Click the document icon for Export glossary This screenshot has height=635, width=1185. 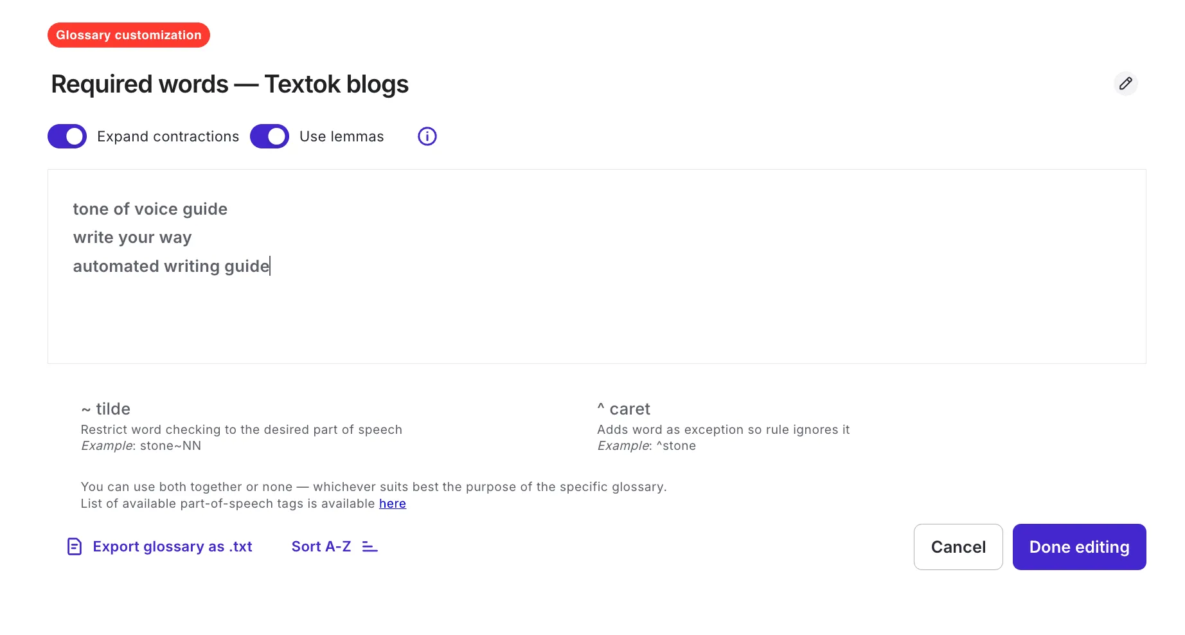pyautogui.click(x=75, y=546)
